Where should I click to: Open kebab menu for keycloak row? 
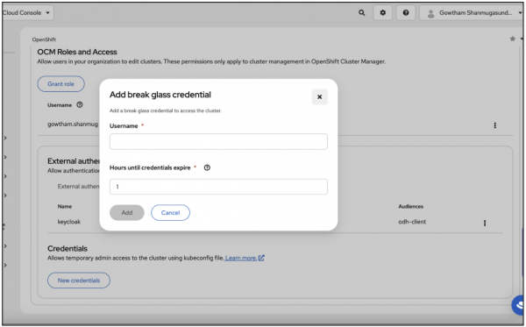click(485, 223)
